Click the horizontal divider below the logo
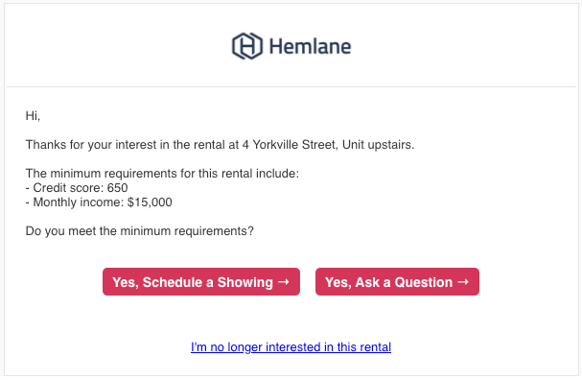 point(291,87)
